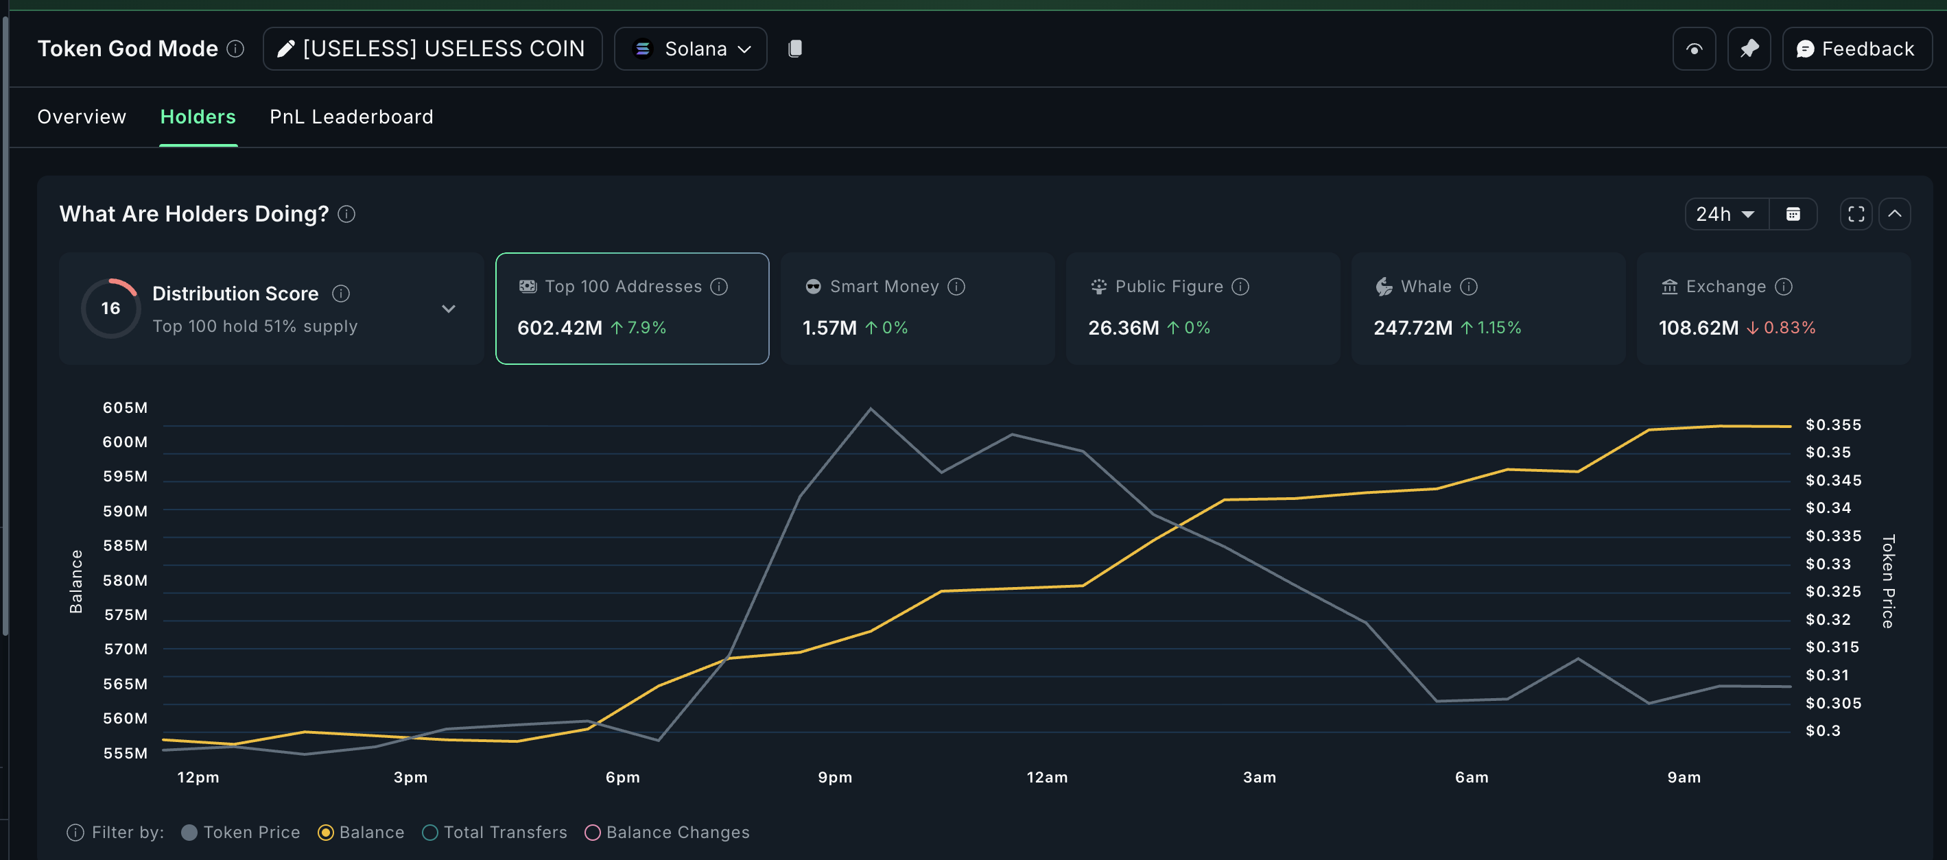1947x860 pixels.
Task: Open the 24h timeframe dropdown
Action: coord(1725,214)
